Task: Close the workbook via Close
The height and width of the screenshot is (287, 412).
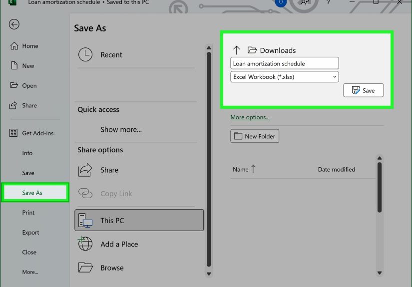Action: pyautogui.click(x=29, y=252)
